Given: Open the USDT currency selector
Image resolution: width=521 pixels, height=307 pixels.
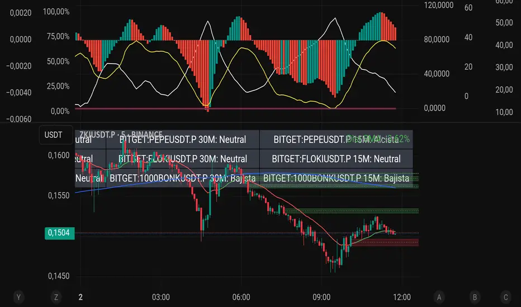Looking at the screenshot, I should (x=56, y=135).
